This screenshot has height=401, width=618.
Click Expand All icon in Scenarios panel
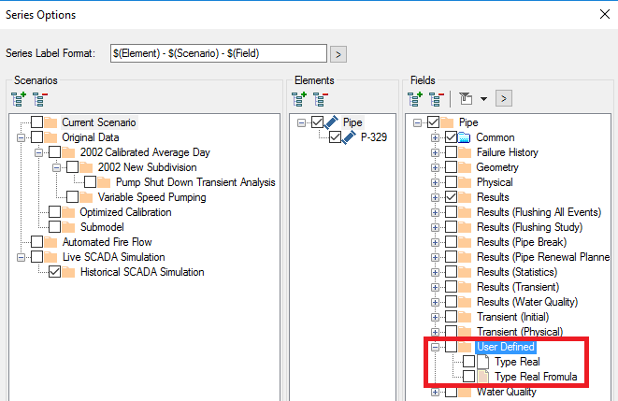tap(19, 99)
